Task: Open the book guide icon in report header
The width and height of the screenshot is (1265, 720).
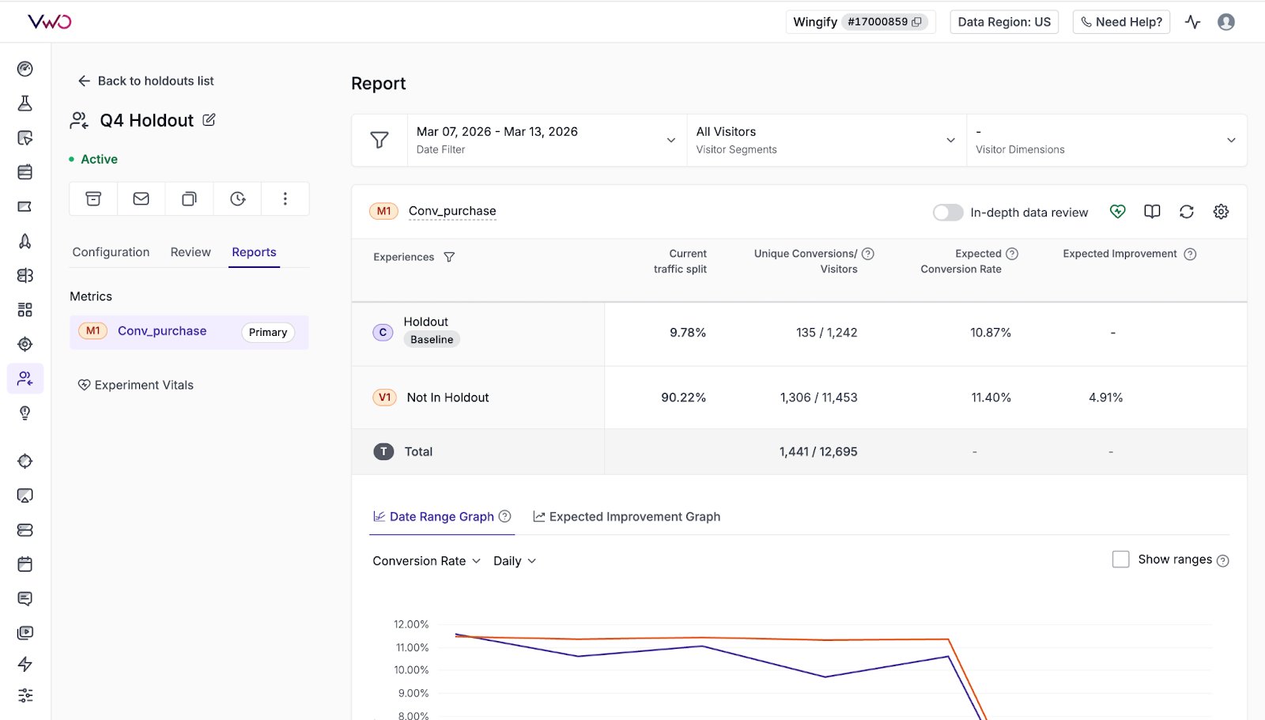Action: tap(1152, 212)
